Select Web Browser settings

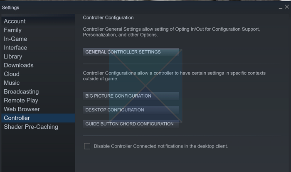pos(22,109)
